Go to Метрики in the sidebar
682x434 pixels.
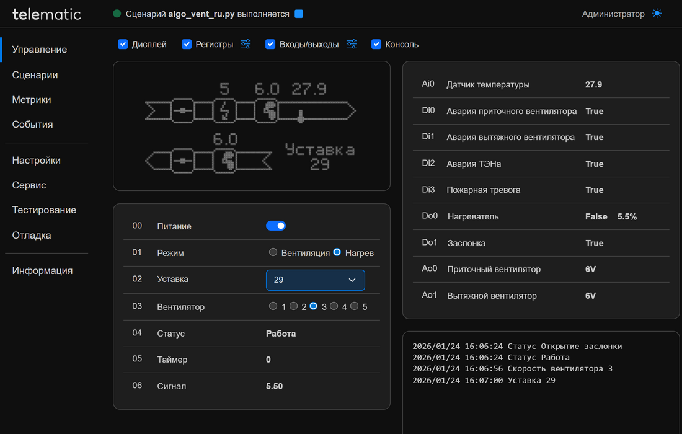(x=32, y=100)
